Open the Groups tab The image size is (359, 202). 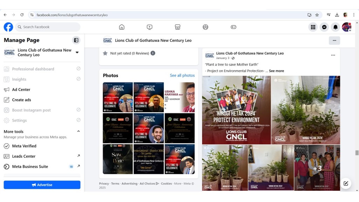(205, 27)
